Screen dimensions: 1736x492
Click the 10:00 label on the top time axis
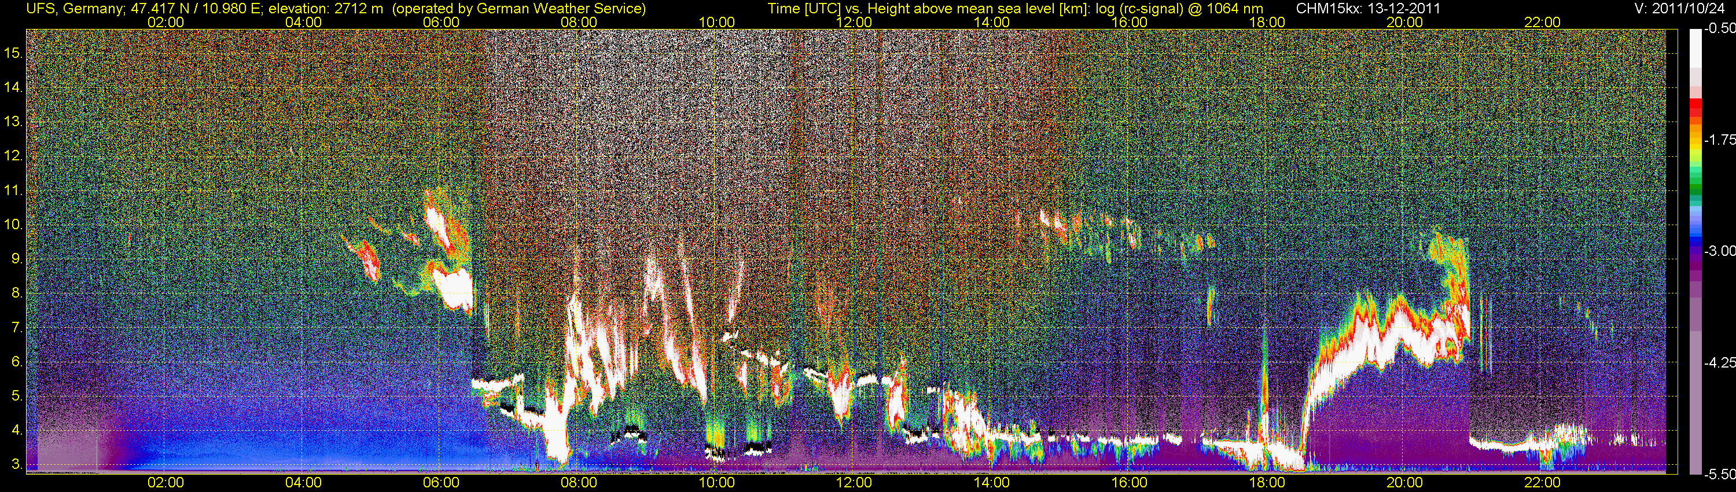click(716, 22)
